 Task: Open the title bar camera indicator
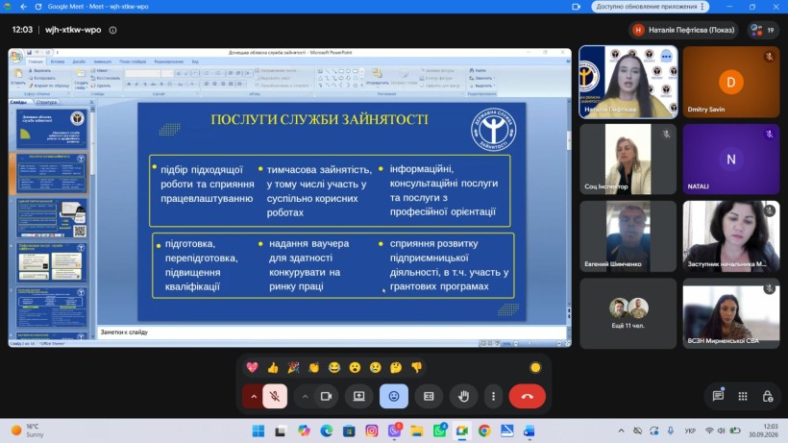pos(576,7)
